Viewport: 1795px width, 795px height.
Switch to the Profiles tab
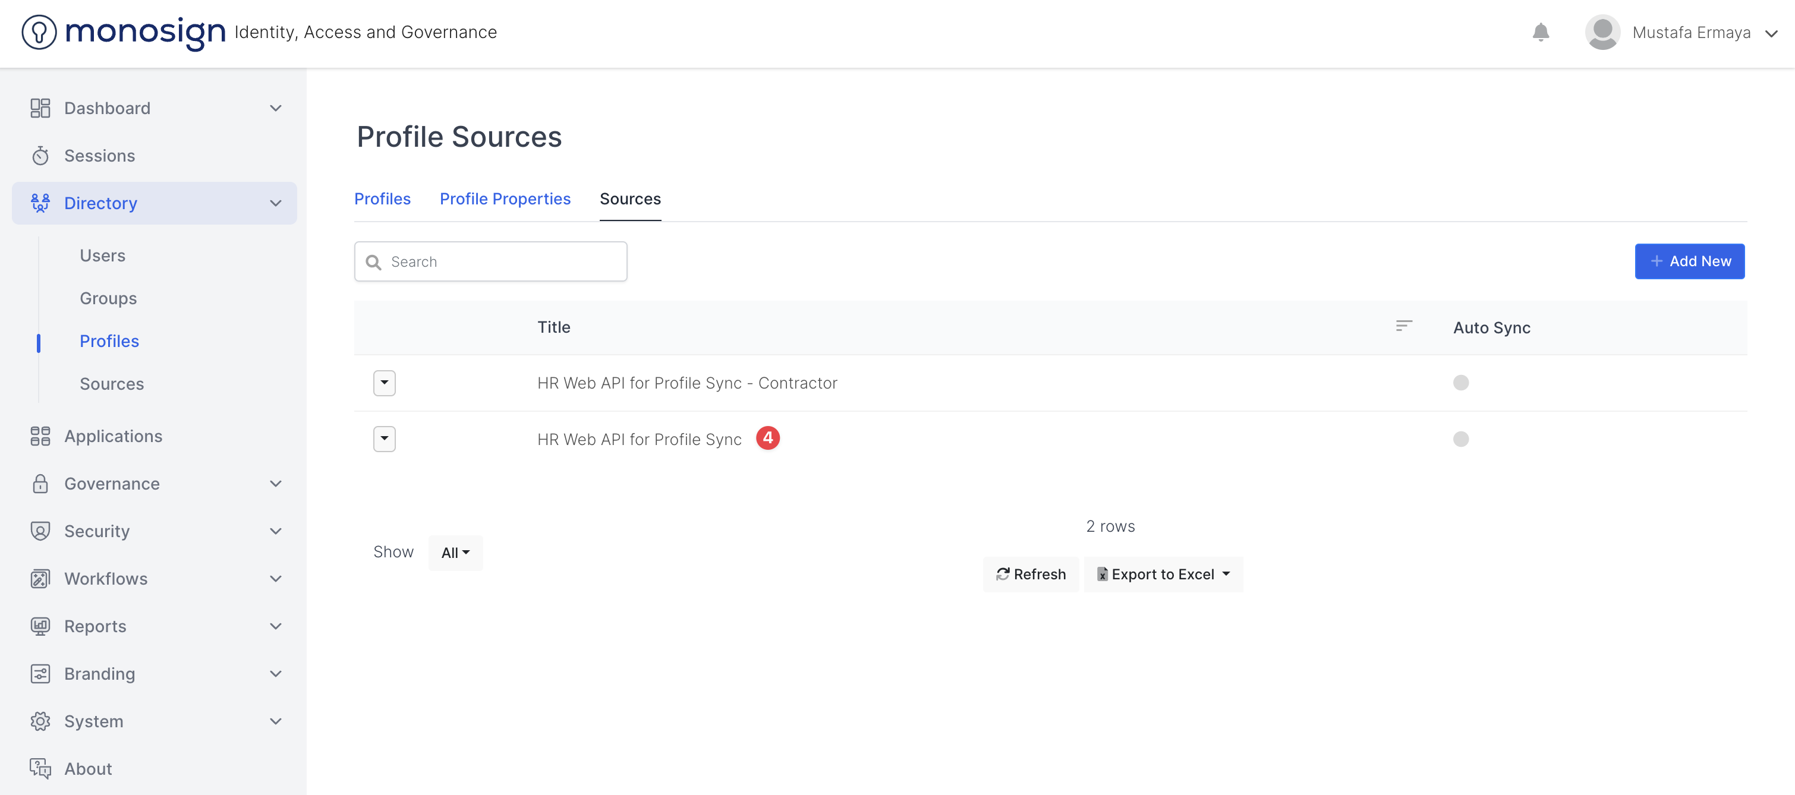tap(382, 198)
